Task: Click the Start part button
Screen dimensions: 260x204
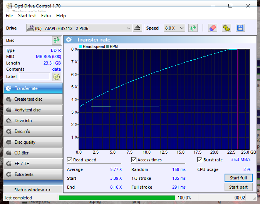Action: pos(238,187)
